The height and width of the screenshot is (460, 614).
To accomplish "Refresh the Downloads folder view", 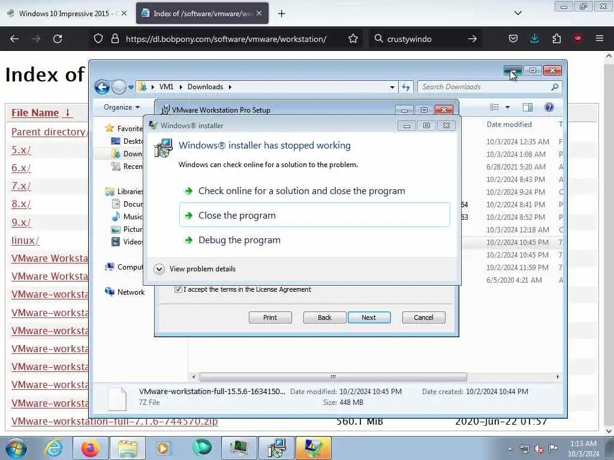I will tap(406, 87).
